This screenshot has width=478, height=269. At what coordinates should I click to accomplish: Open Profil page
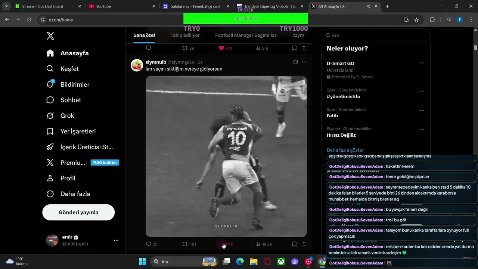(60, 178)
